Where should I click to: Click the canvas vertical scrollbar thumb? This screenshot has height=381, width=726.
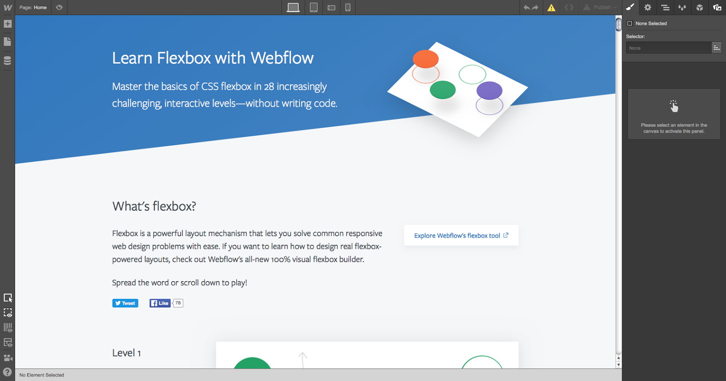coord(618,24)
